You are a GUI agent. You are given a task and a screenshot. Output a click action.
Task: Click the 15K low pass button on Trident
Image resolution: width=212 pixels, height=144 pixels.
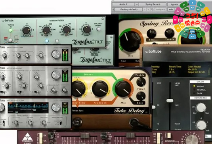(x=41, y=135)
